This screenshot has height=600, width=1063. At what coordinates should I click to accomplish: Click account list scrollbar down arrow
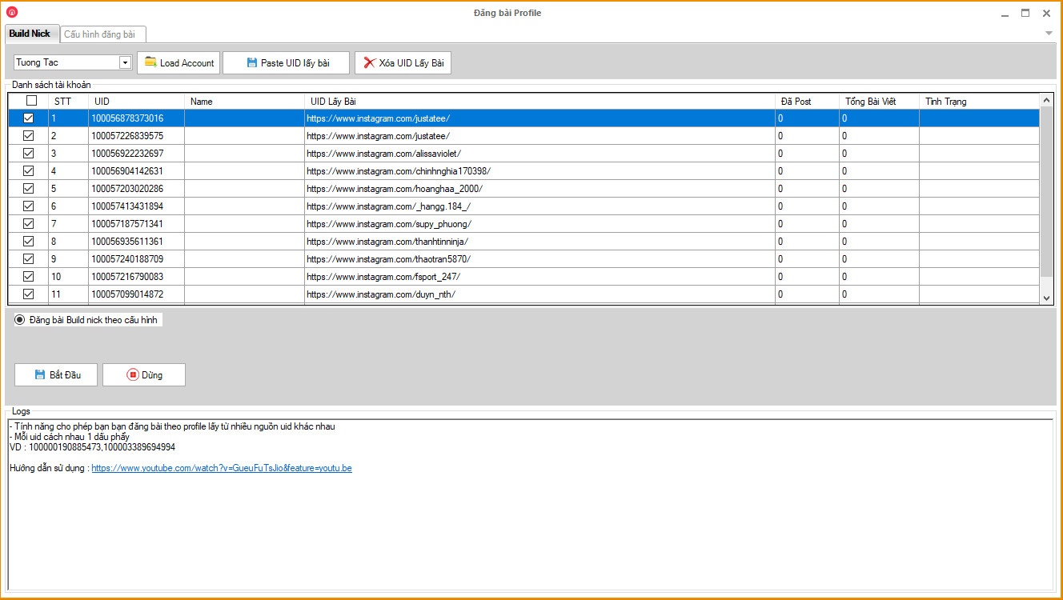pos(1046,298)
